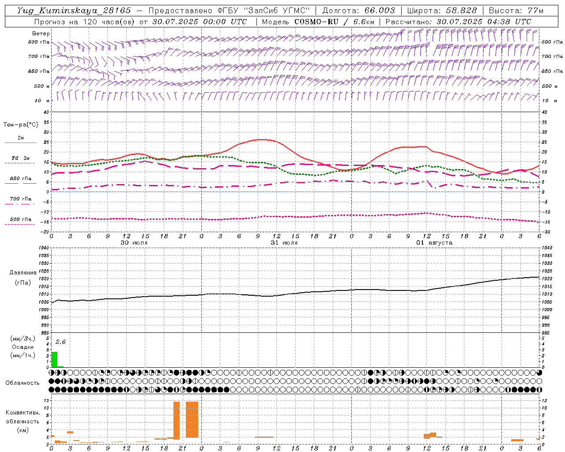Click the Высота: 77м header field
The width and height of the screenshot is (565, 452).
click(x=516, y=10)
